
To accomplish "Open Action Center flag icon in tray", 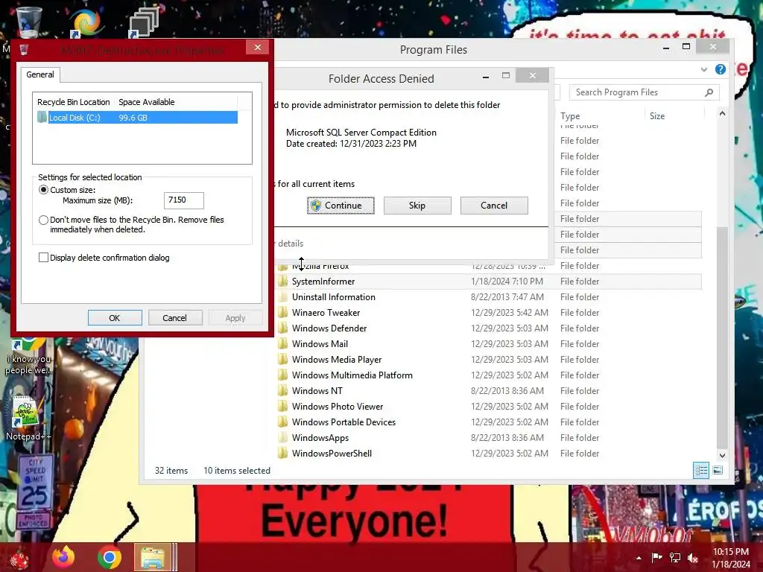I will pyautogui.click(x=656, y=558).
